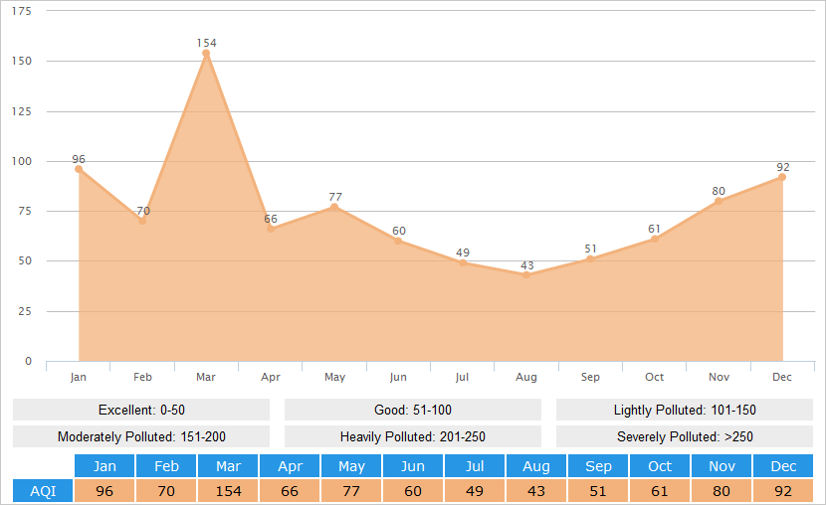
Task: Click the blue Feb table header
Action: pos(166,466)
